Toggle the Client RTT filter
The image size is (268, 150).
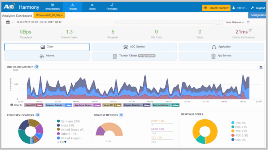pos(34,105)
